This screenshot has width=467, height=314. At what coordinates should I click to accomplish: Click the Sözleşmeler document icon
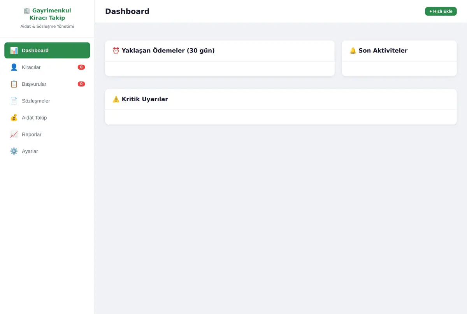tap(14, 101)
